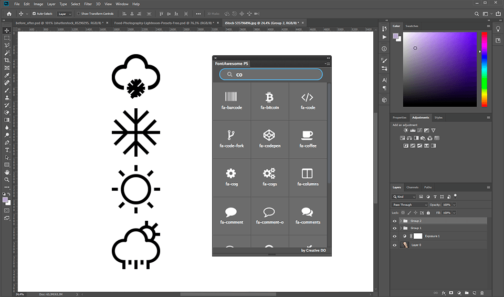Add a Brightness/Contrast adjustment

point(406,130)
